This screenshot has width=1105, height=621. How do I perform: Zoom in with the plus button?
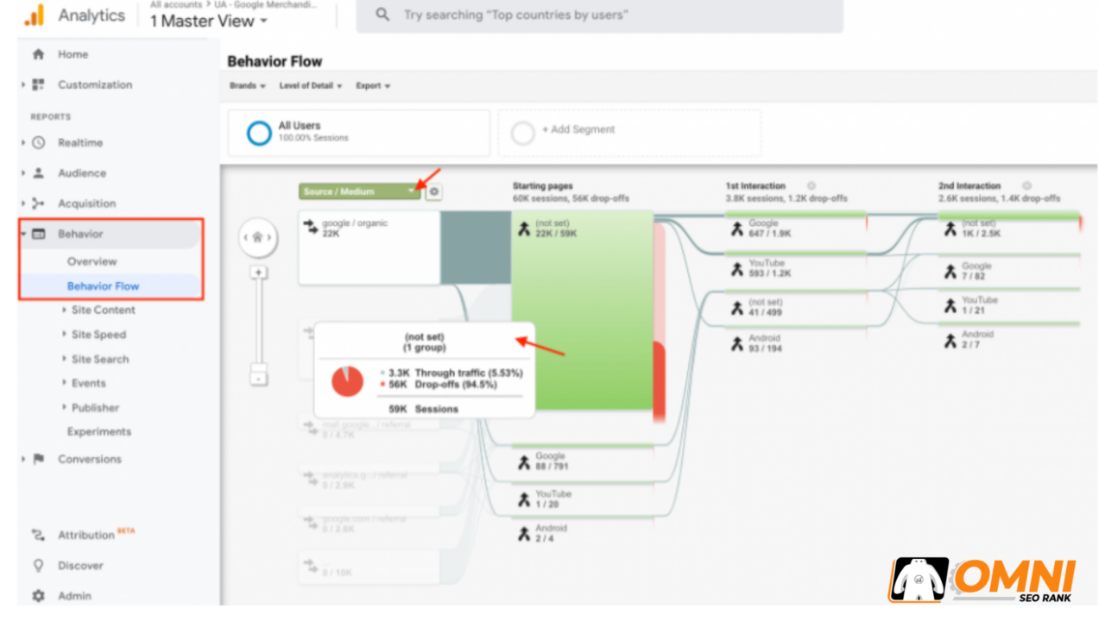pyautogui.click(x=258, y=273)
